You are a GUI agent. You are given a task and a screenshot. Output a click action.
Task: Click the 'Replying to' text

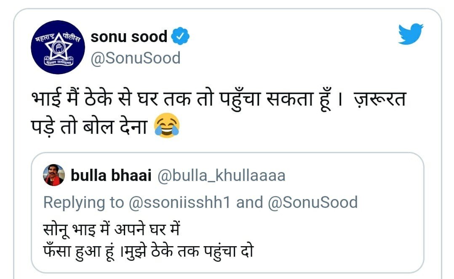tap(83, 202)
